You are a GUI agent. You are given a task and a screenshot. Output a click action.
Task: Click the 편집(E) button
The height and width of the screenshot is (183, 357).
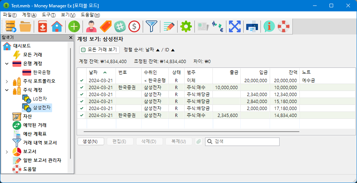120,142
